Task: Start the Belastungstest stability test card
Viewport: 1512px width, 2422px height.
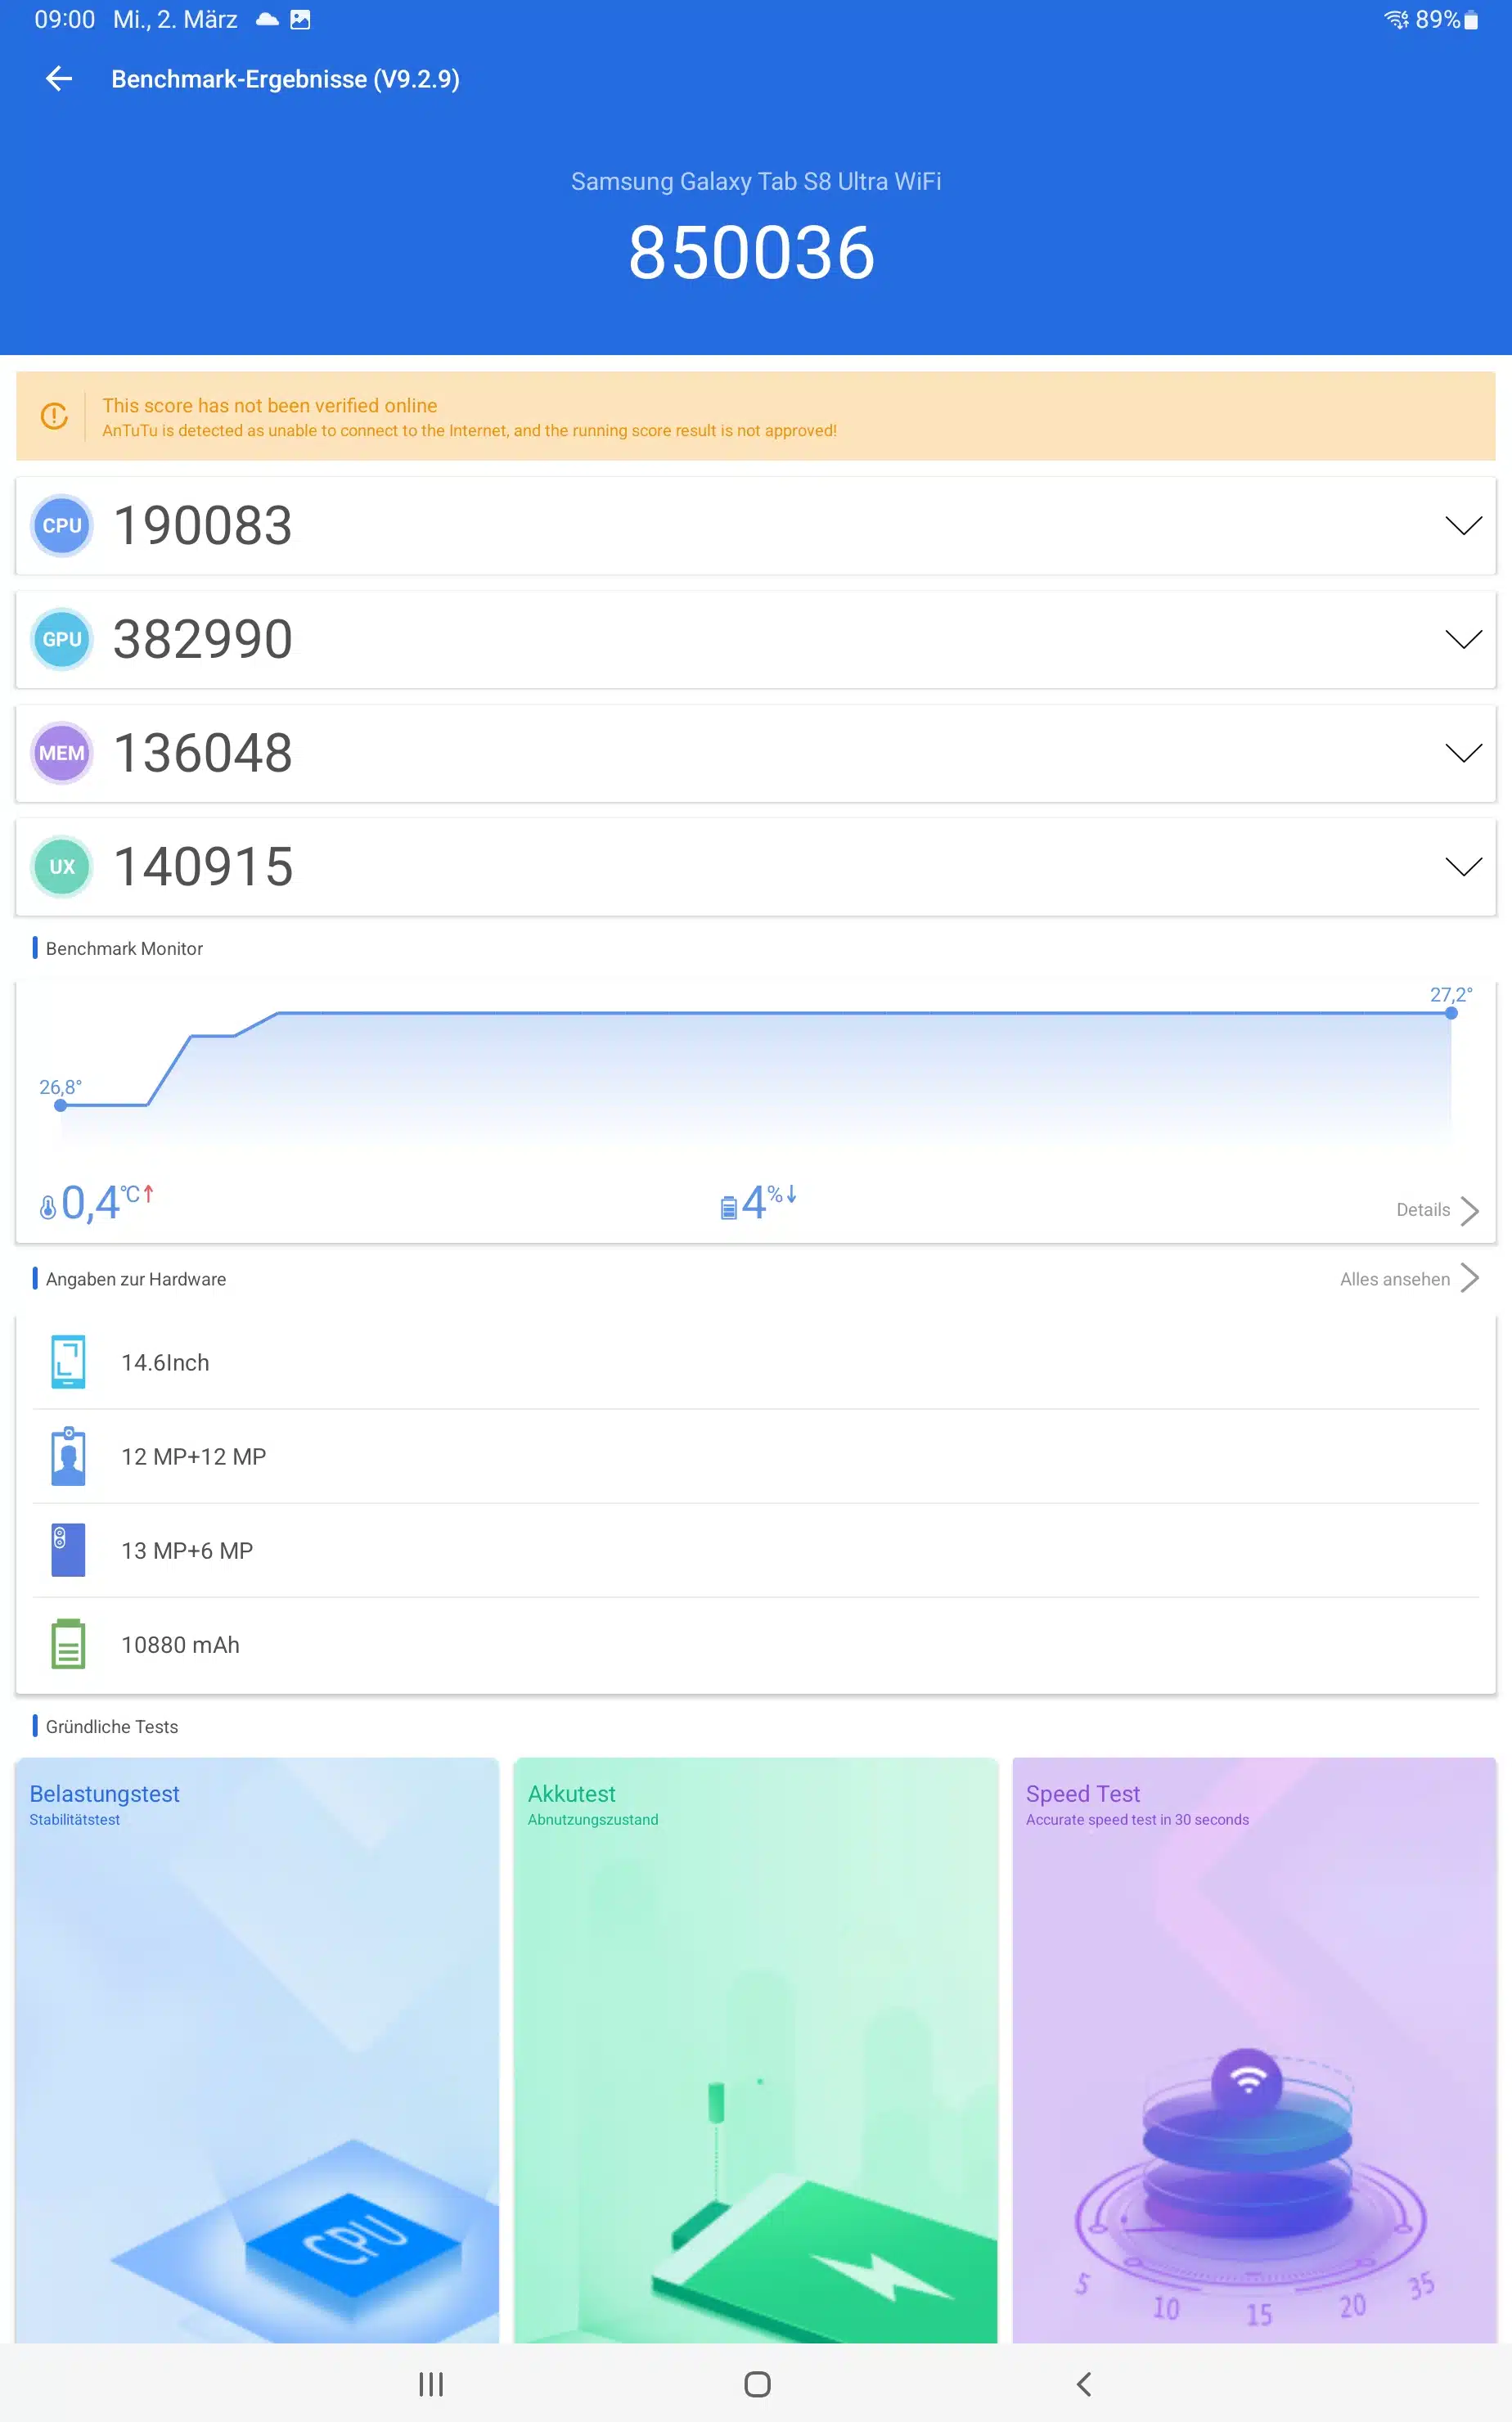Action: pyautogui.click(x=257, y=2050)
